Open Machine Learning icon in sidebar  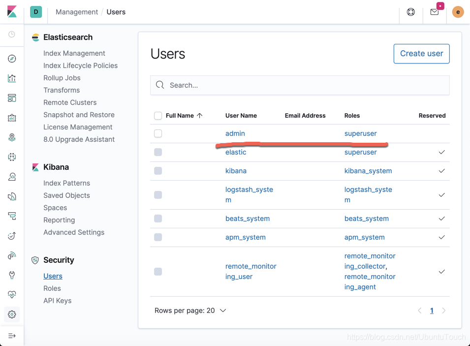(12, 157)
